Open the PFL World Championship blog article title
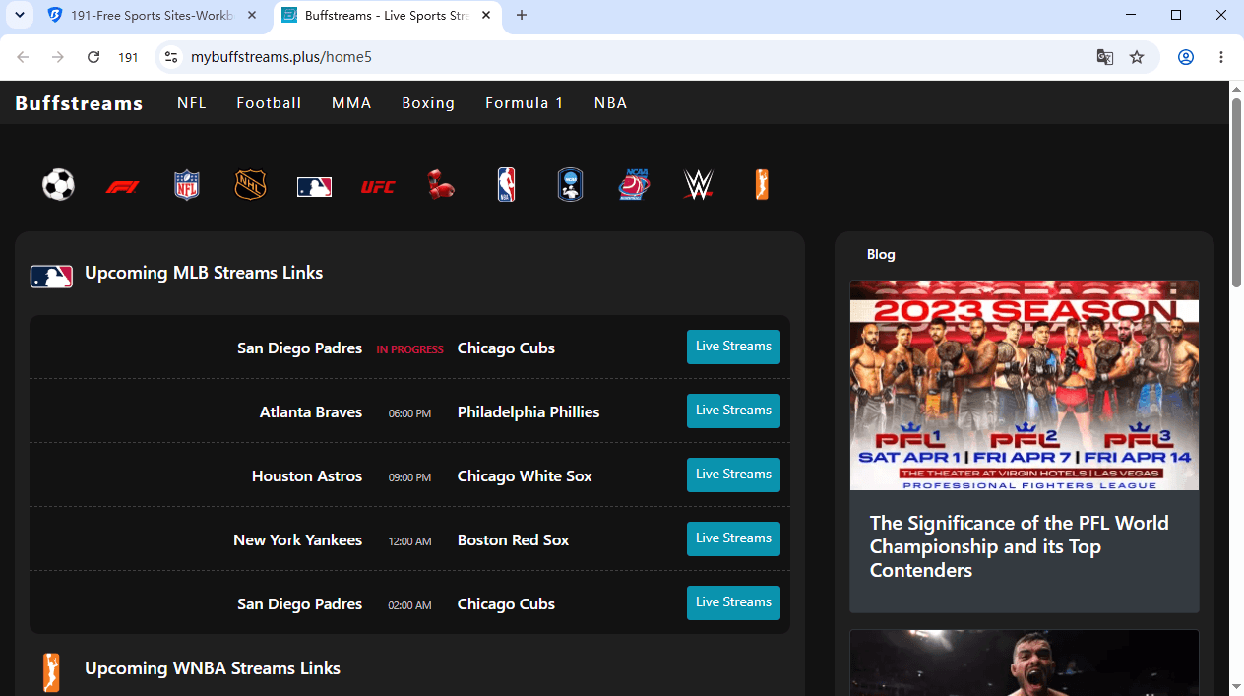This screenshot has height=696, width=1244. click(1020, 546)
